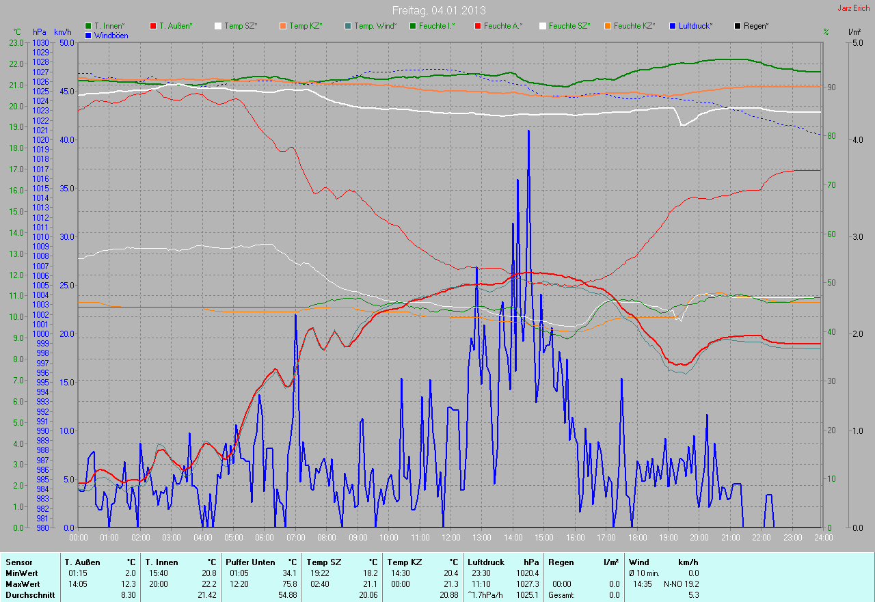Click the km/h axis unit label
This screenshot has height=602, width=875.
[x=64, y=32]
